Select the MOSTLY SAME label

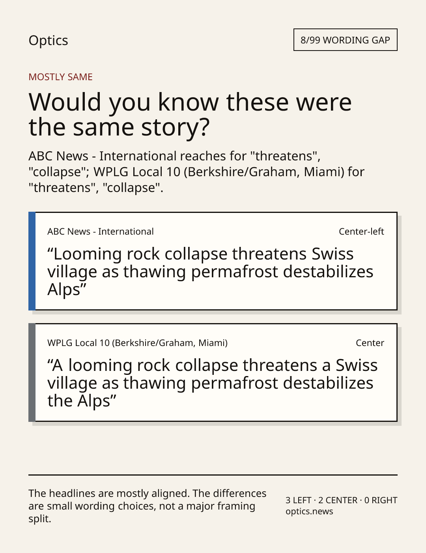pyautogui.click(x=60, y=77)
